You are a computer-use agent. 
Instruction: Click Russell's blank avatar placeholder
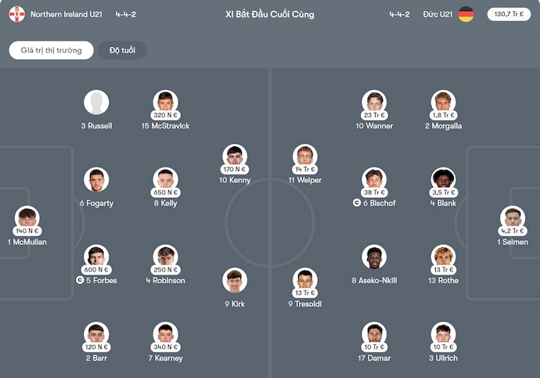point(96,102)
